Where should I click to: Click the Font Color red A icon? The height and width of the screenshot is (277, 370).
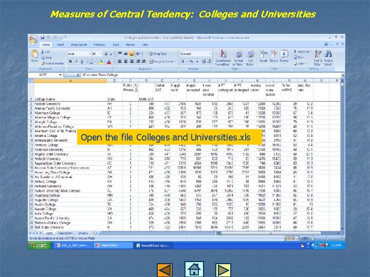(109, 62)
